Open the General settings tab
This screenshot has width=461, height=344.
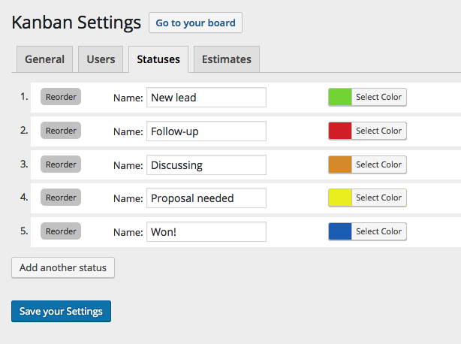(x=45, y=59)
